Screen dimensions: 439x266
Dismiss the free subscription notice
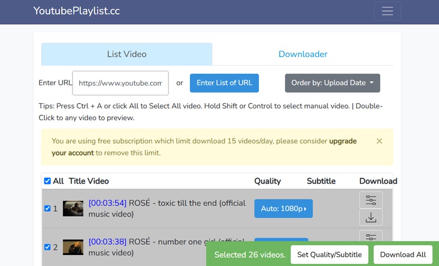(379, 141)
